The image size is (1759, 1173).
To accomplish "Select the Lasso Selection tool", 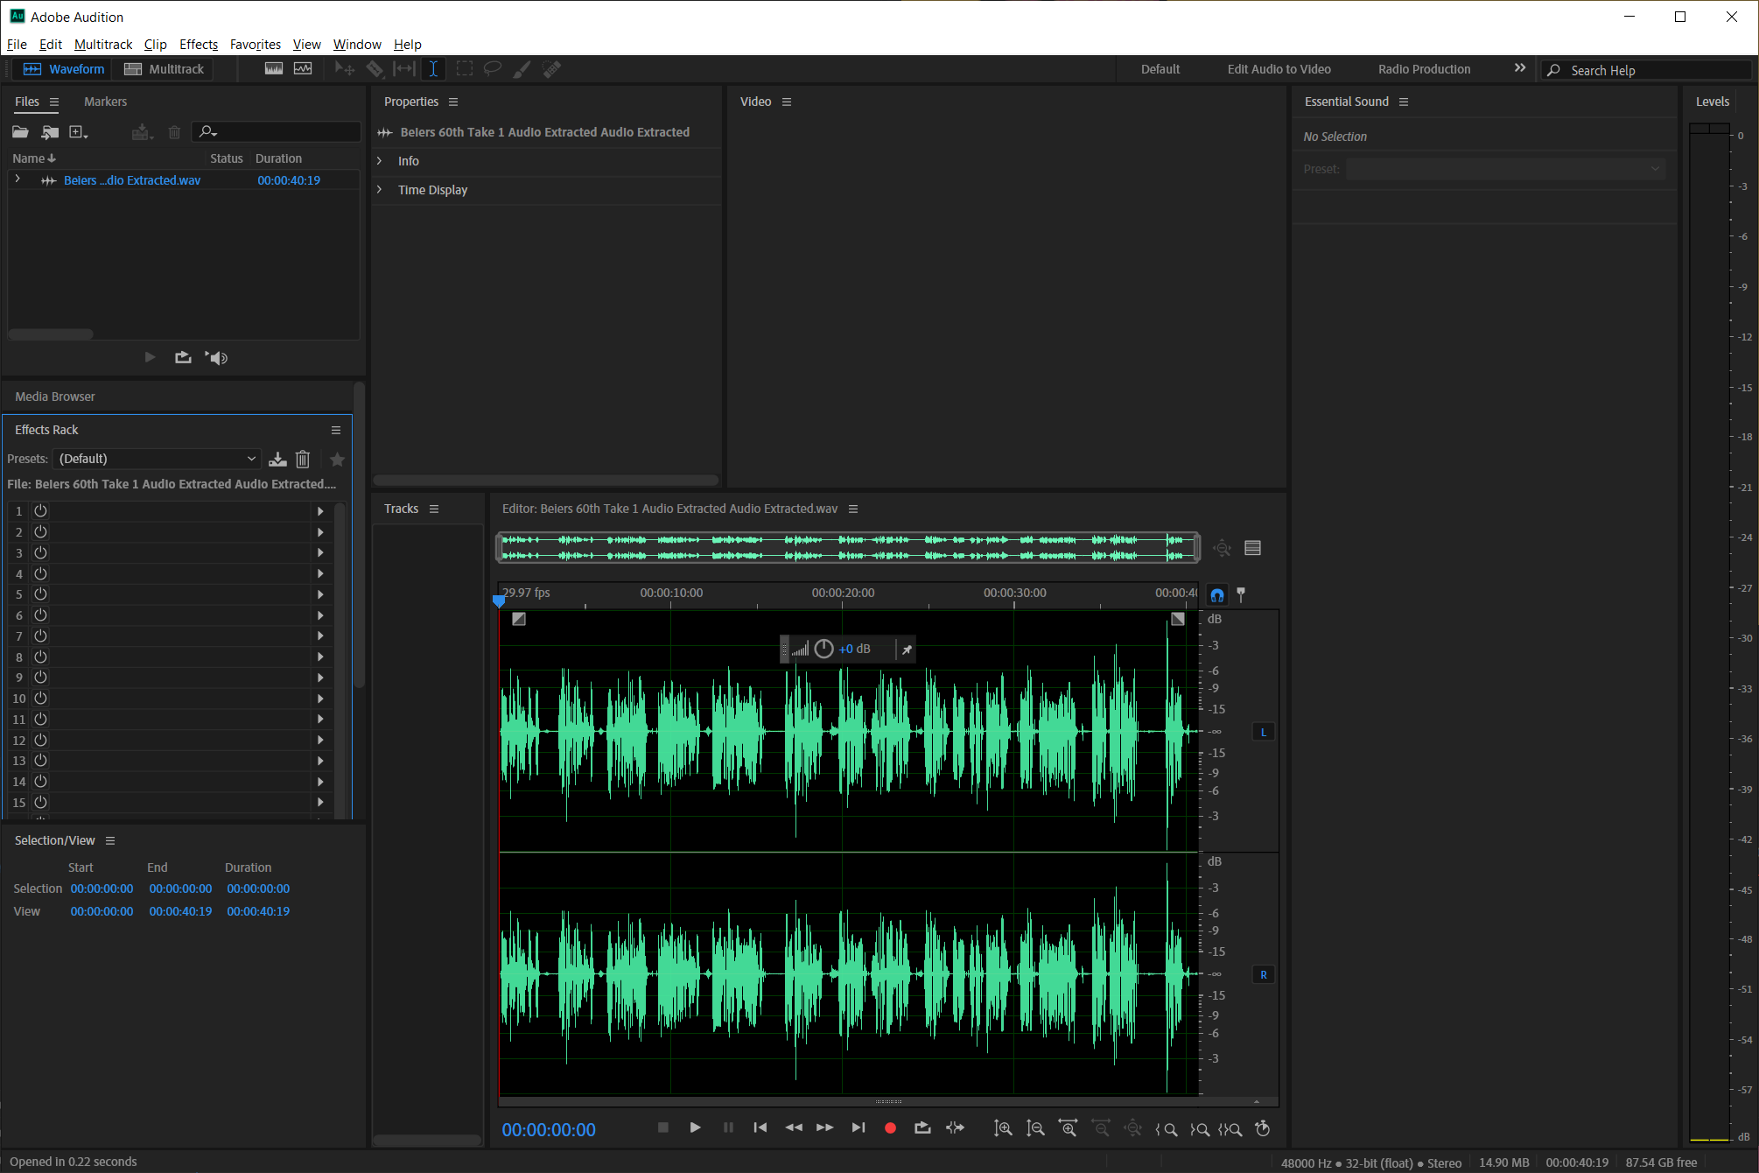I will tap(493, 68).
